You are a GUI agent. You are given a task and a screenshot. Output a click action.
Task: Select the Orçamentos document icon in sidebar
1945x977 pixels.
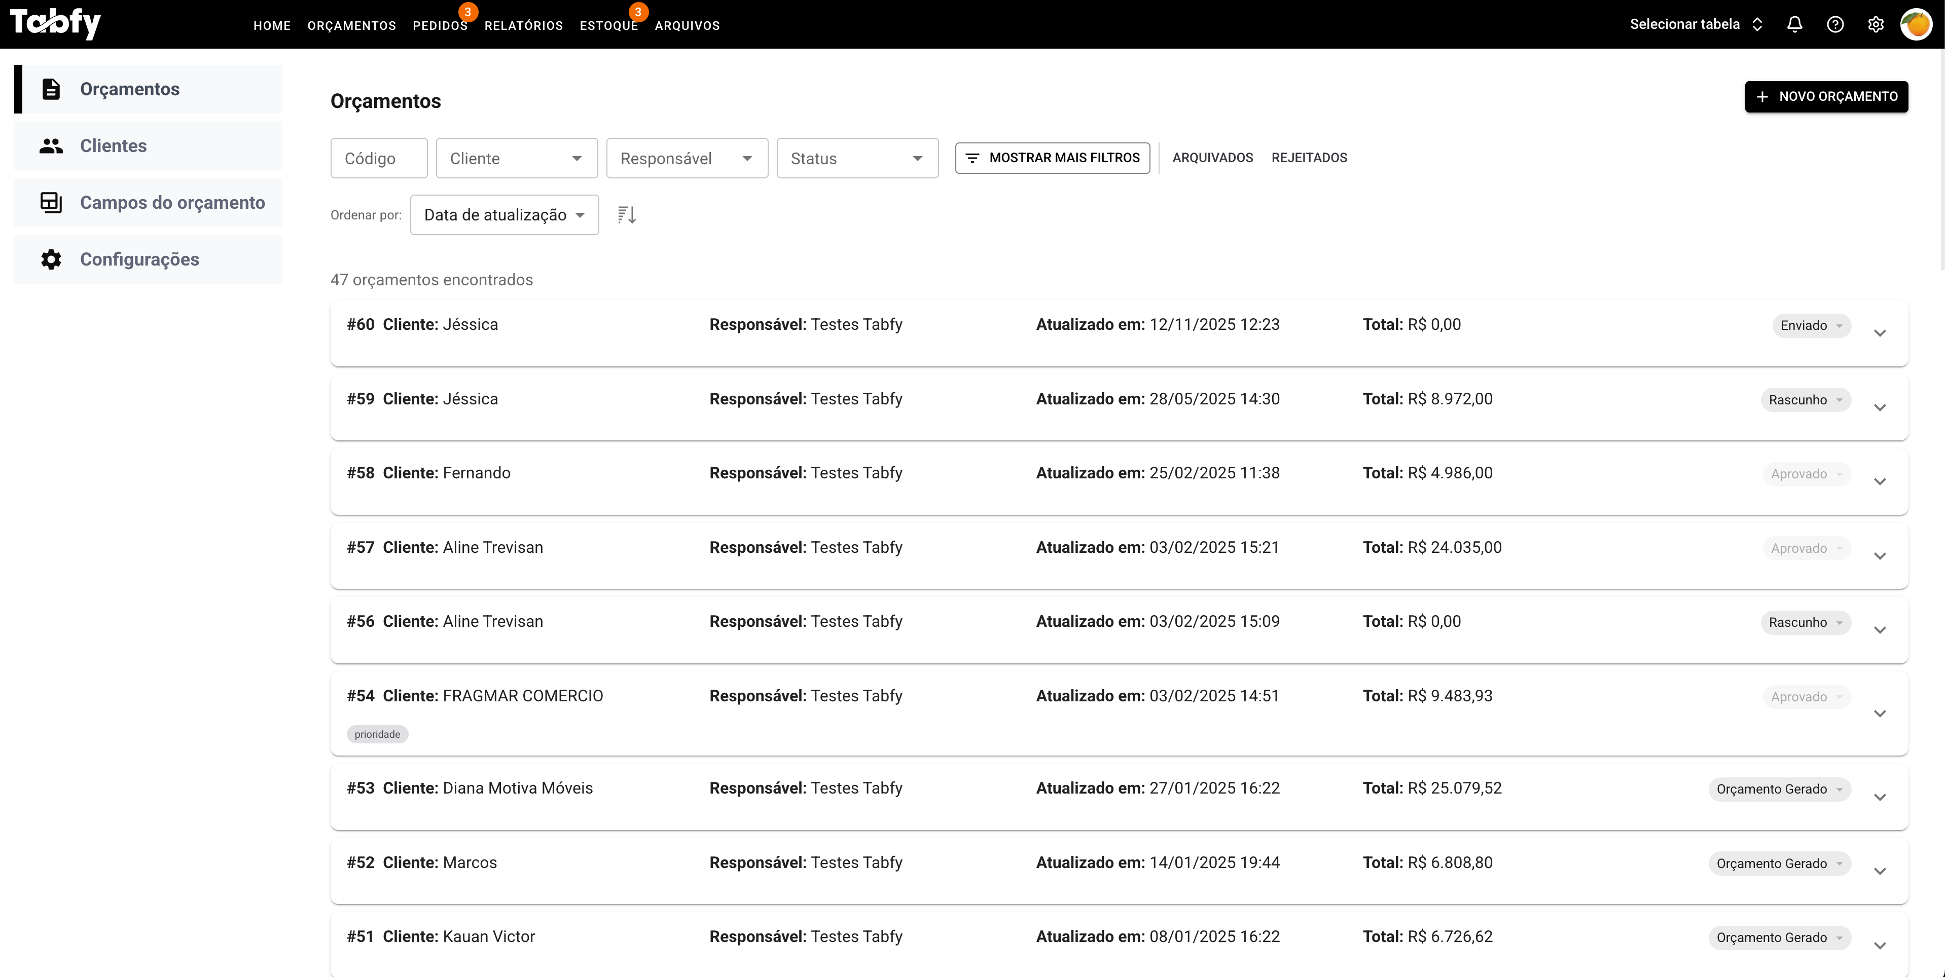51,88
